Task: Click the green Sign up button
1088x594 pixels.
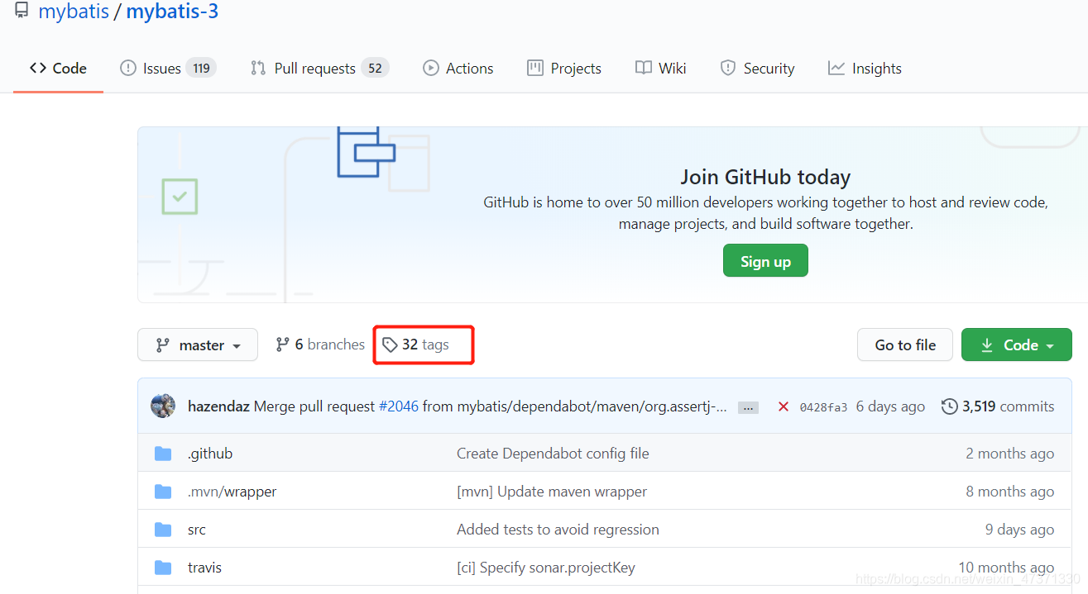Action: point(765,261)
